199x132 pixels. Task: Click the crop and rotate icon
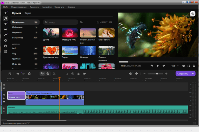67,74
